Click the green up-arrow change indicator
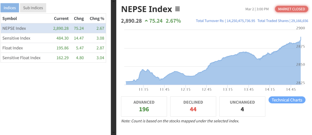The image size is (312, 135). click(146, 21)
